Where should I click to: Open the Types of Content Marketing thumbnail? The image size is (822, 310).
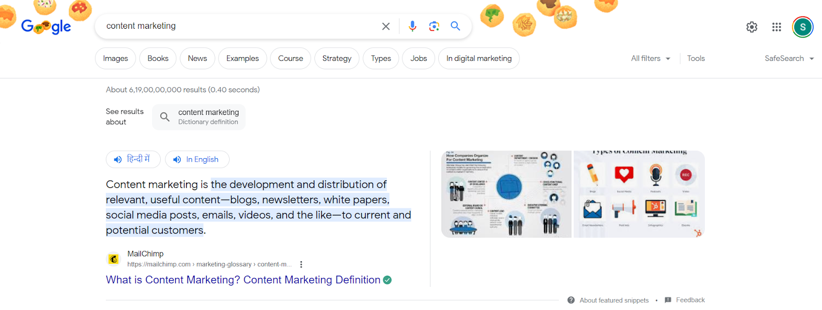pyautogui.click(x=639, y=194)
